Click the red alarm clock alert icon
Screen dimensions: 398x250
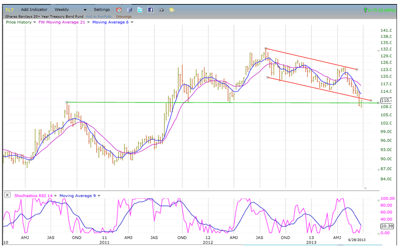coord(118,10)
